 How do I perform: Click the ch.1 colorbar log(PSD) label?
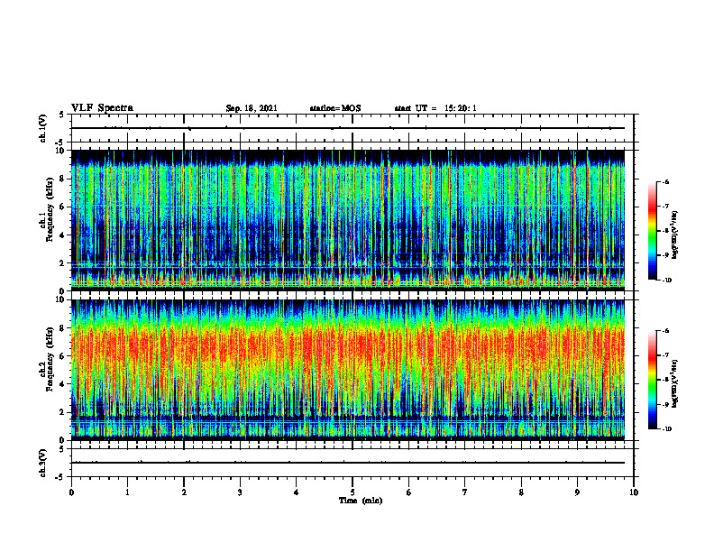click(x=675, y=235)
